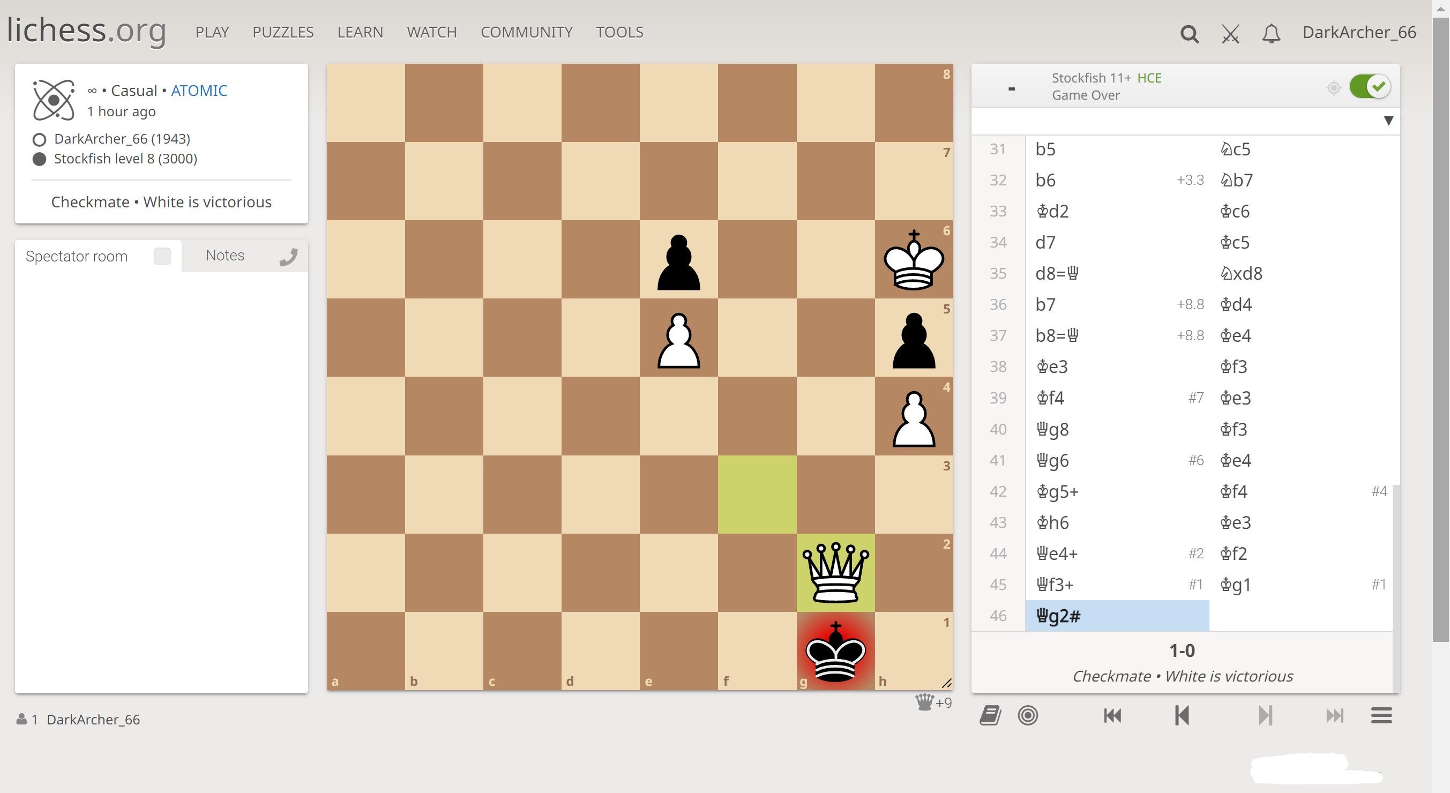The width and height of the screenshot is (1450, 793).
Task: Click the phone icon beside Notes
Action: [x=289, y=257]
